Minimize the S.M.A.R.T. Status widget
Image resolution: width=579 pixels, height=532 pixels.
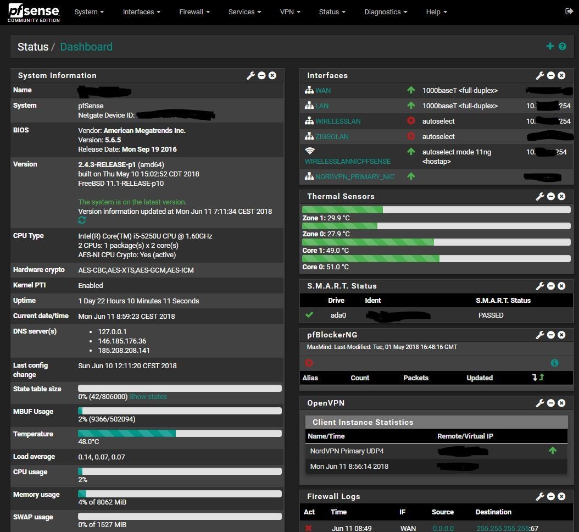tap(550, 286)
